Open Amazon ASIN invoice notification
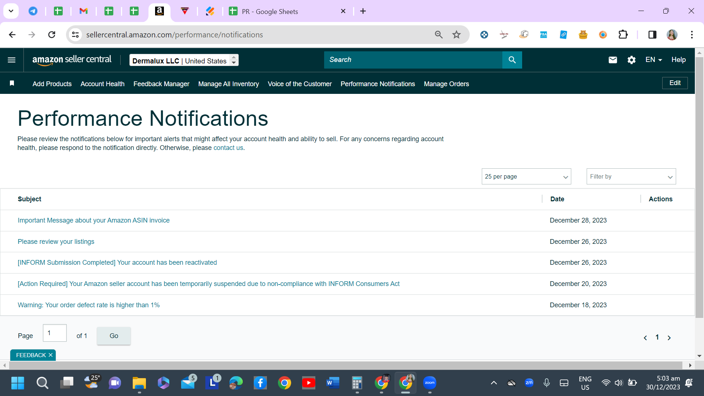 [x=93, y=220]
